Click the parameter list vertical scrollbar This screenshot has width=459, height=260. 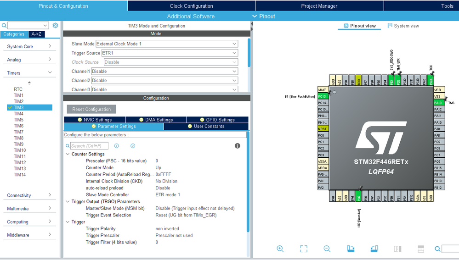click(248, 182)
